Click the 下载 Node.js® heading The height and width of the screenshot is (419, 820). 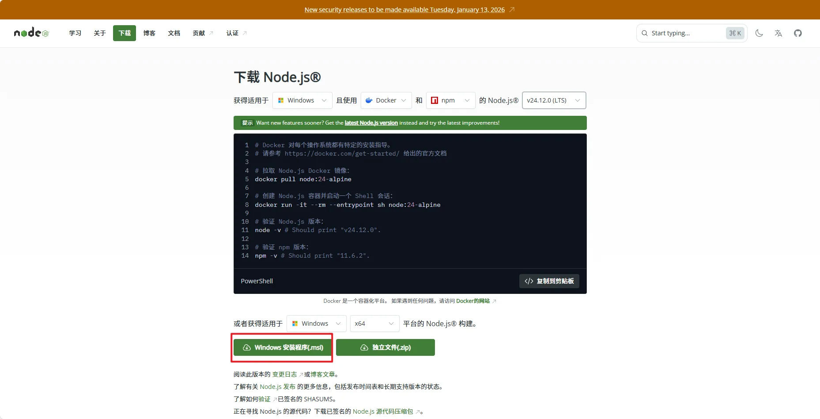coord(277,77)
